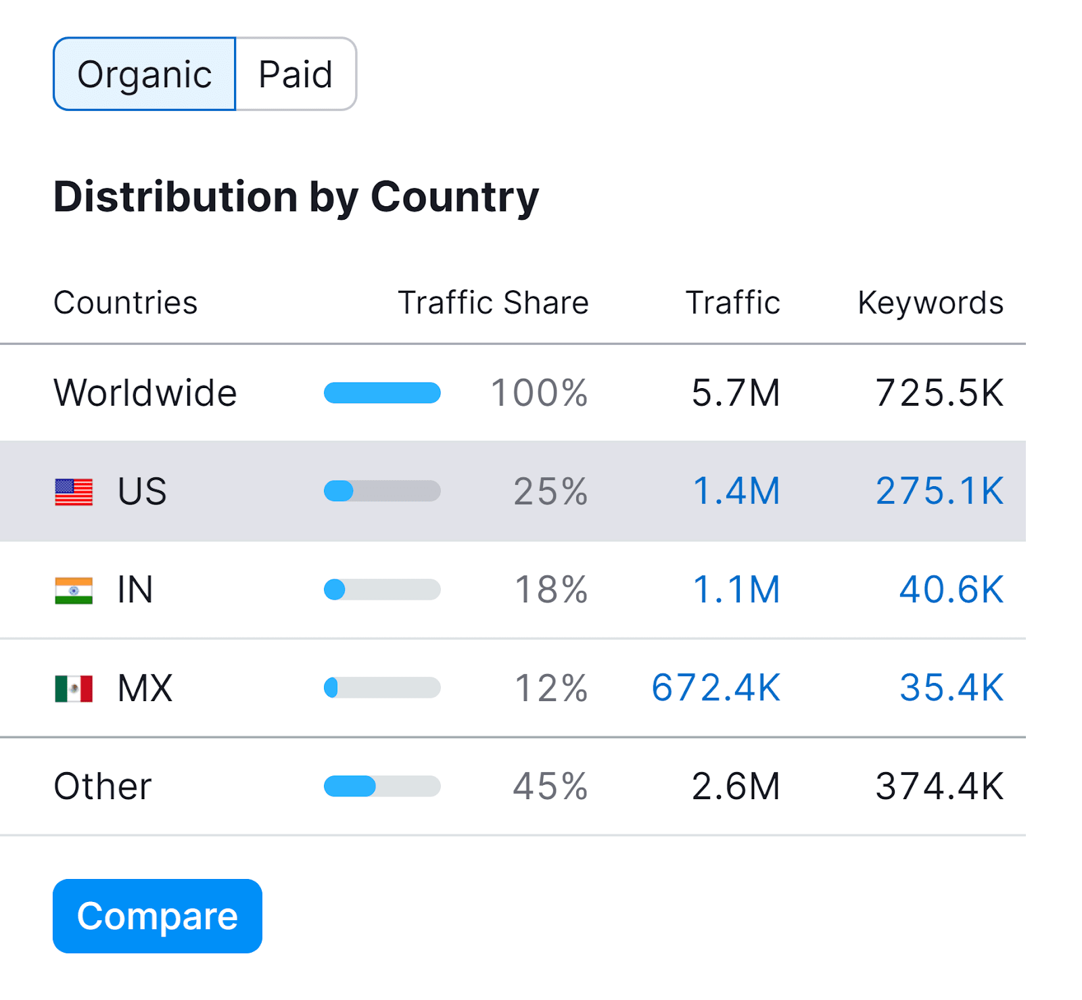The height and width of the screenshot is (1000, 1082).
Task: Click the Countries column header
Action: click(125, 302)
